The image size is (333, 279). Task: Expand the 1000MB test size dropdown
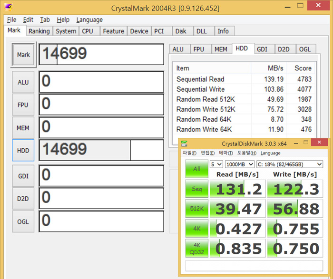pyautogui.click(x=239, y=164)
